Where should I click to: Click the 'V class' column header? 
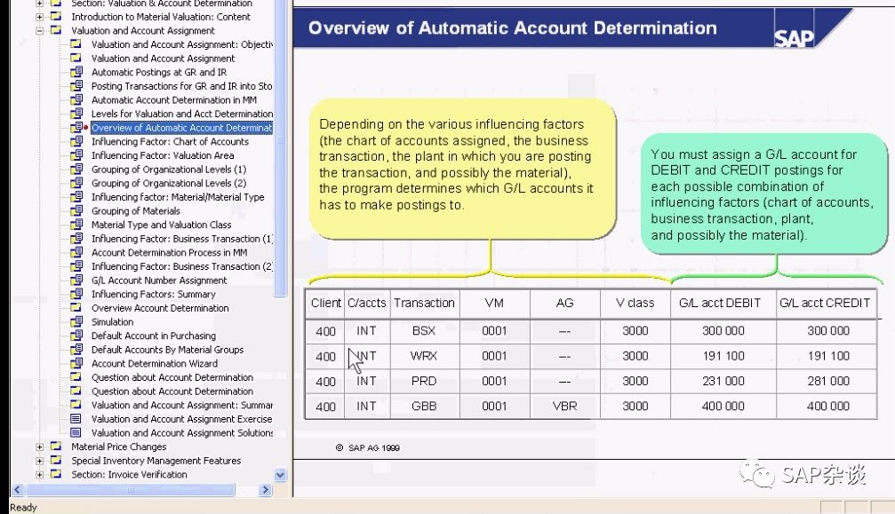coord(635,303)
